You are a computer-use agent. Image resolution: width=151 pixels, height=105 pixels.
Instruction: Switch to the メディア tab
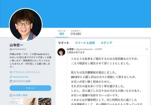(106, 43)
